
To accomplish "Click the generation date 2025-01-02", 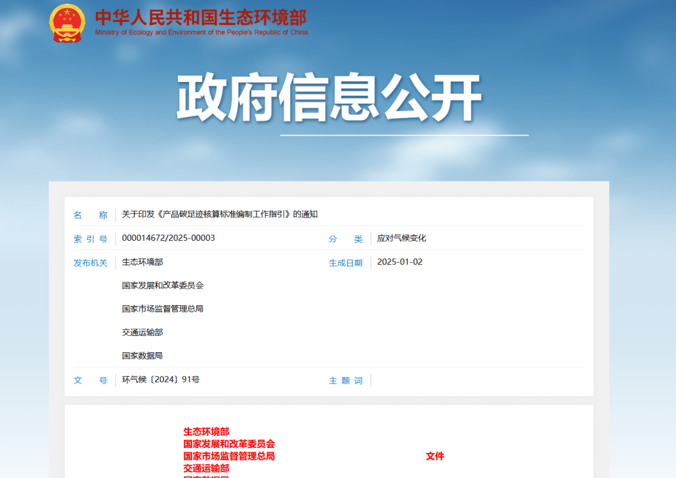I will coord(399,262).
